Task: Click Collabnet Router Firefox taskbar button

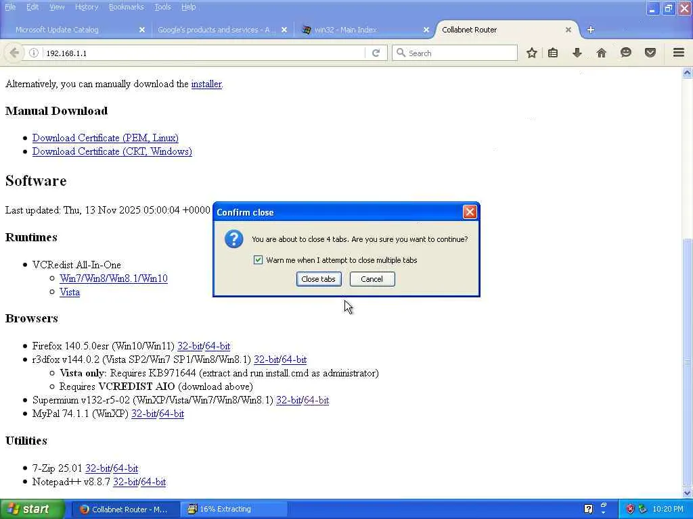Action: tap(126, 509)
